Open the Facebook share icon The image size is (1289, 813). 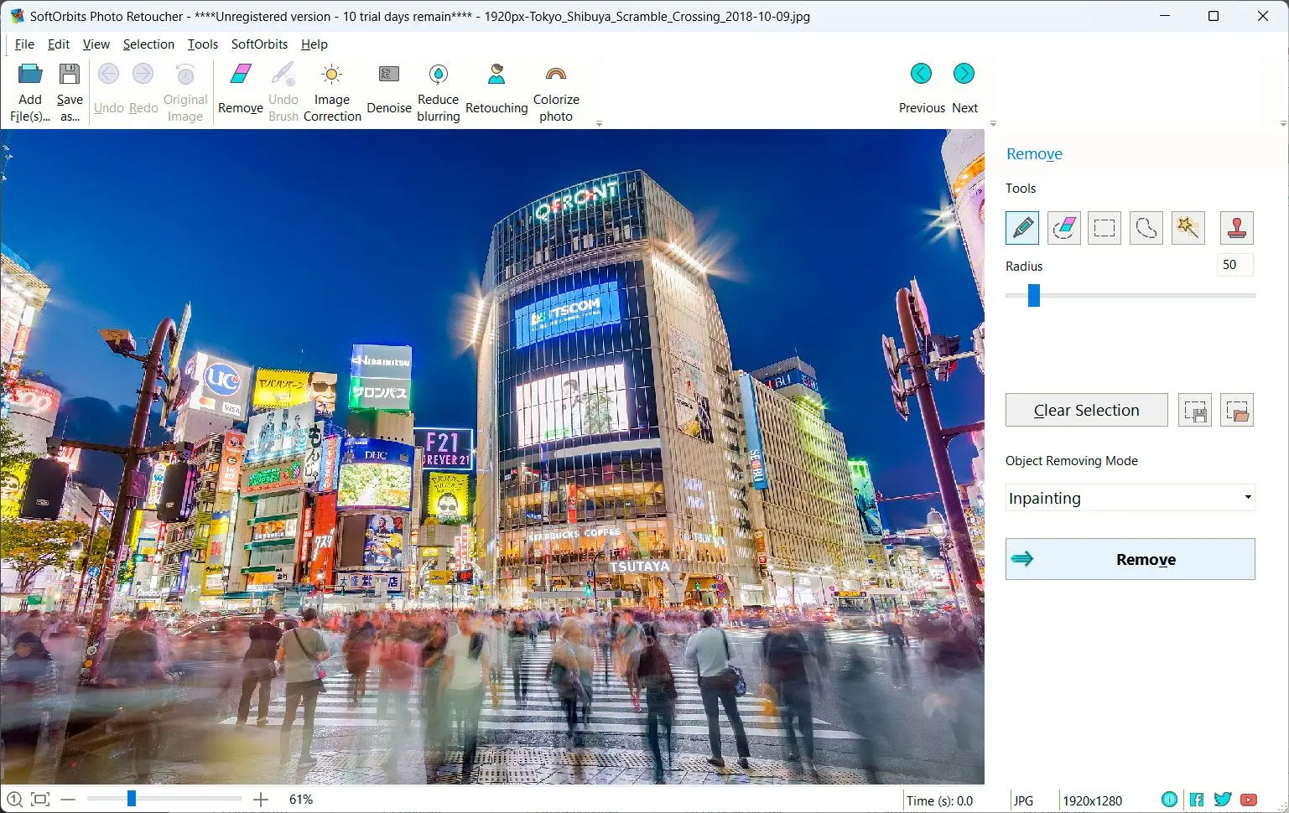(1197, 799)
